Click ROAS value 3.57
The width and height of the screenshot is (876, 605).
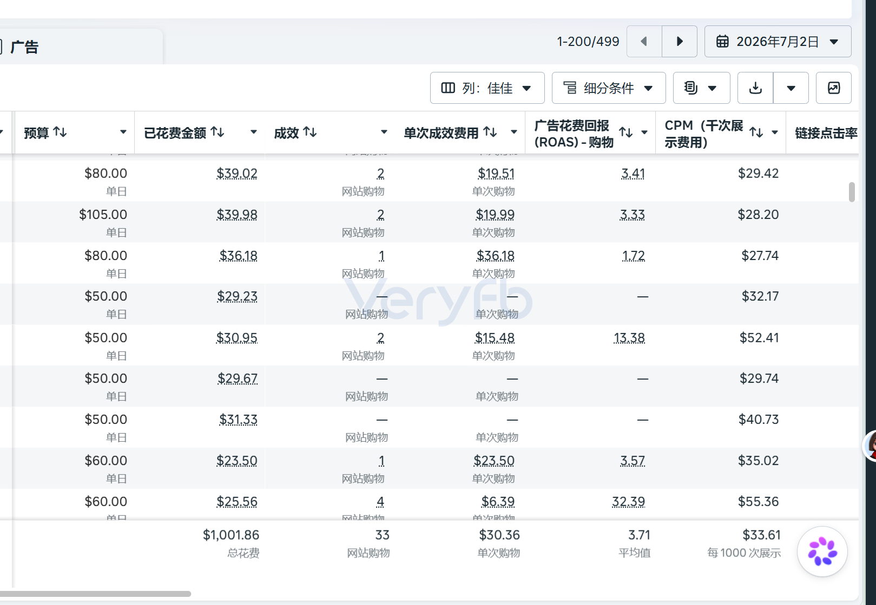[x=633, y=461]
